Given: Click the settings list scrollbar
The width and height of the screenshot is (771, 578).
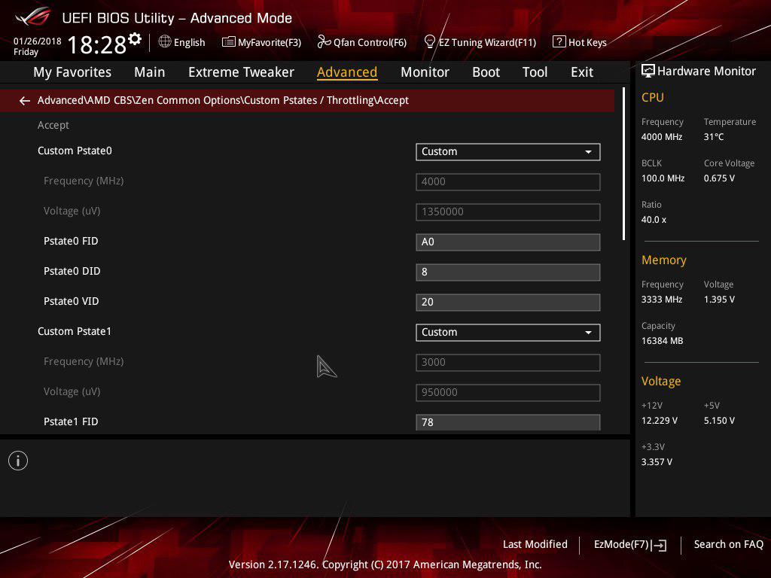Looking at the screenshot, I should [x=623, y=163].
